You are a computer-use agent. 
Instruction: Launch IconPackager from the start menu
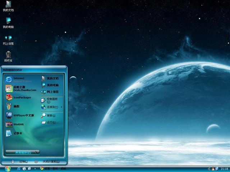pyautogui.click(x=18, y=97)
